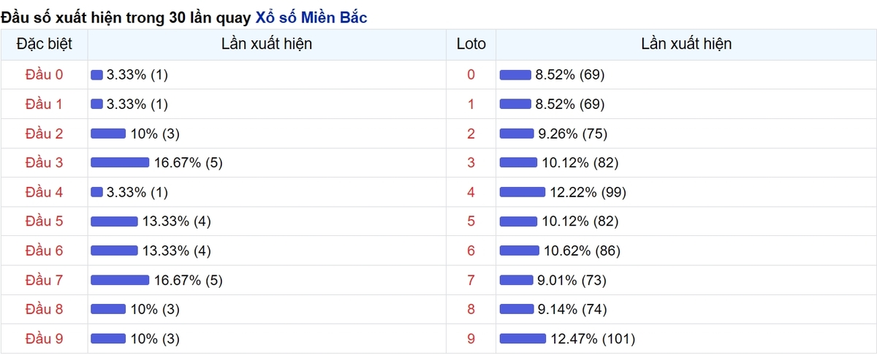Screen dimensions: 877x355
Task: Click the Đặc biệt column header
Action: (x=44, y=44)
